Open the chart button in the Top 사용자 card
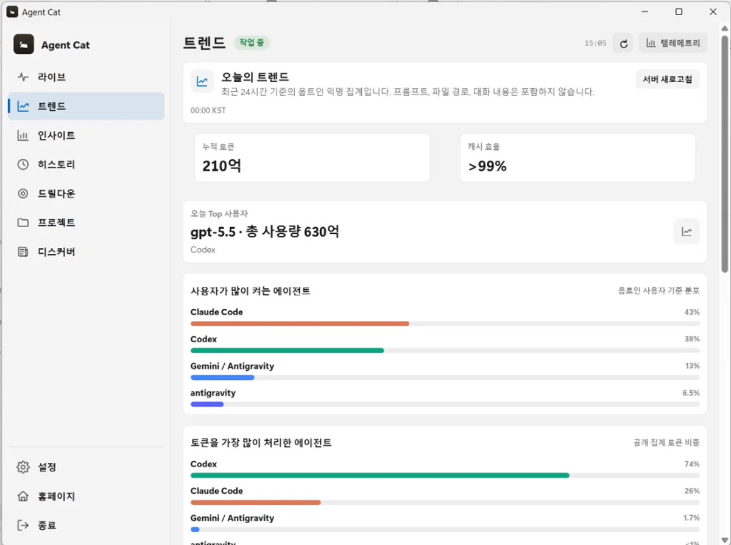 pos(687,231)
